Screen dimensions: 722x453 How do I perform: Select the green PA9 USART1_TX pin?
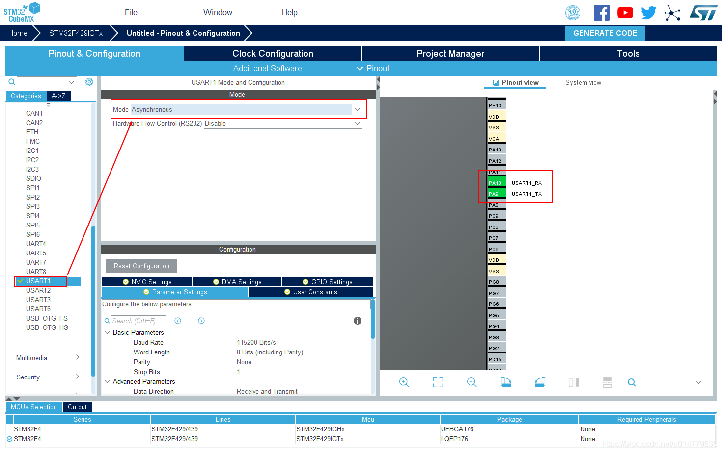pyautogui.click(x=497, y=194)
